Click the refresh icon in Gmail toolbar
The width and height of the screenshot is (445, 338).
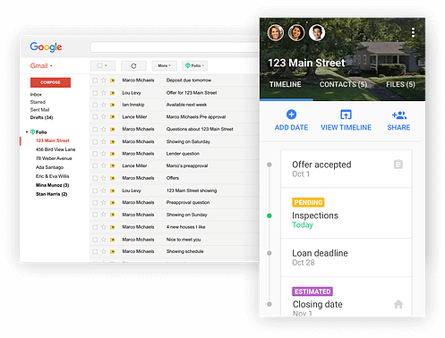[133, 66]
